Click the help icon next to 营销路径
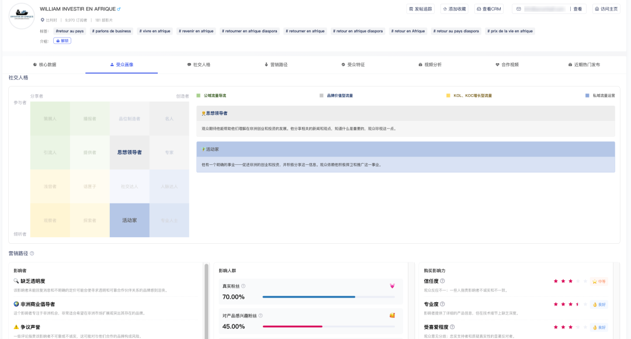The image size is (631, 339). (x=32, y=254)
